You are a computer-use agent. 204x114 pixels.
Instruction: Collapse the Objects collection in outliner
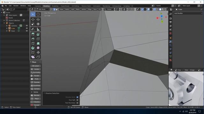pyautogui.click(x=4, y=23)
